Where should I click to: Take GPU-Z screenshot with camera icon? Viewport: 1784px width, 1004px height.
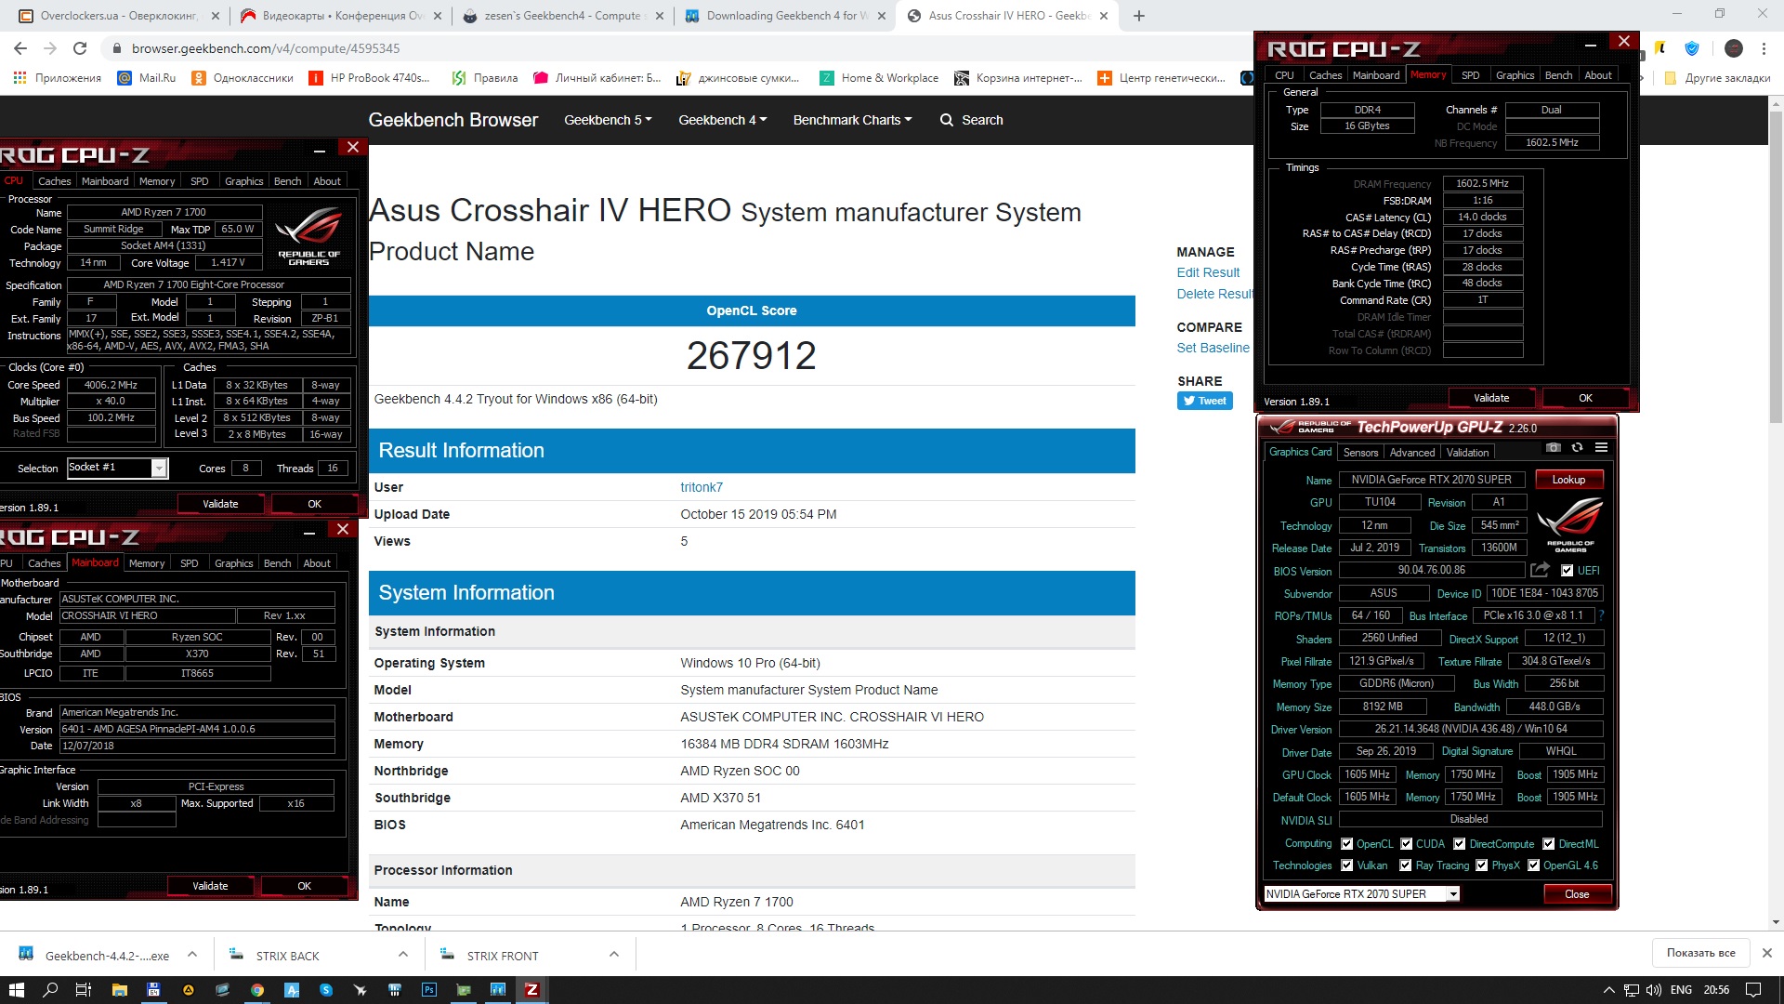[1553, 448]
